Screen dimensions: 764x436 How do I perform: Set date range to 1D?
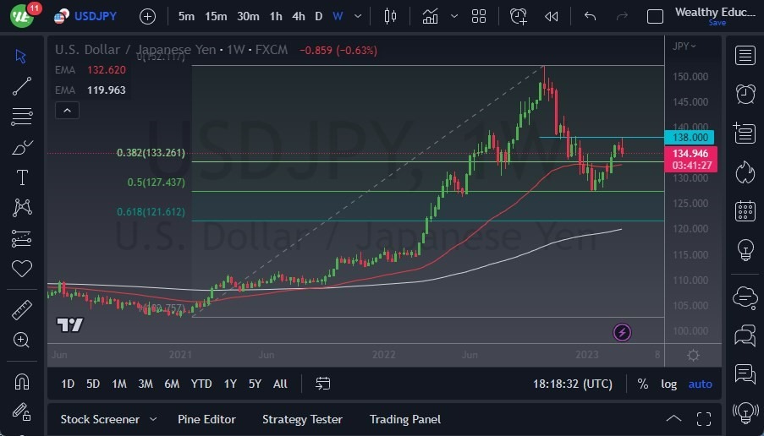[68, 384]
